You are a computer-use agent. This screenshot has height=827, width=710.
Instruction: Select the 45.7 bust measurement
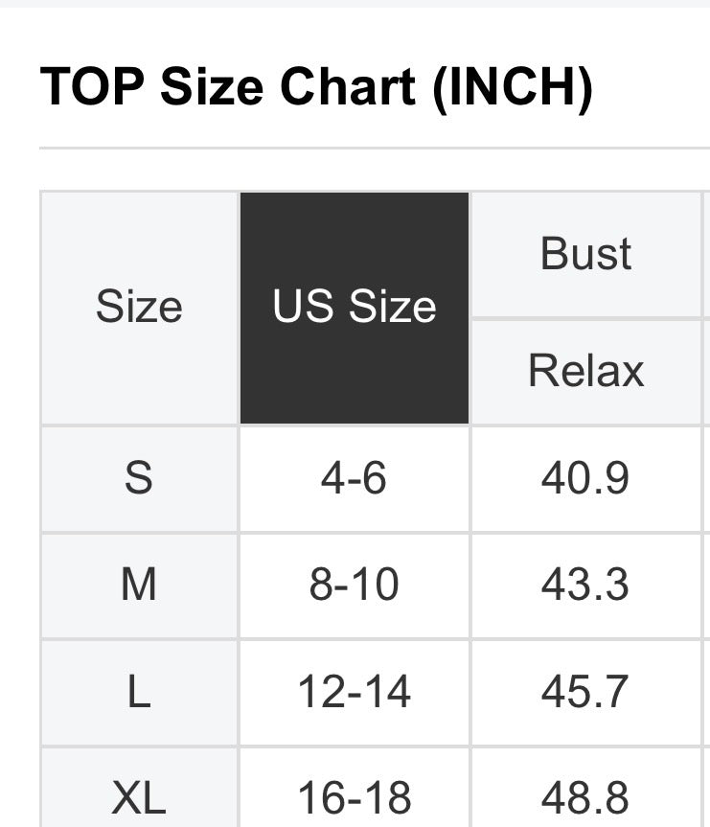[585, 692]
